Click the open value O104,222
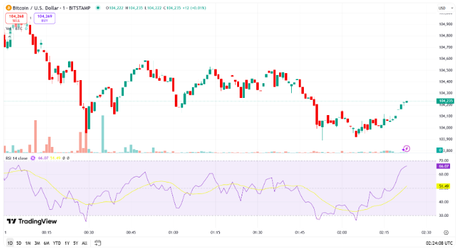The height and width of the screenshot is (248, 459). [114, 8]
